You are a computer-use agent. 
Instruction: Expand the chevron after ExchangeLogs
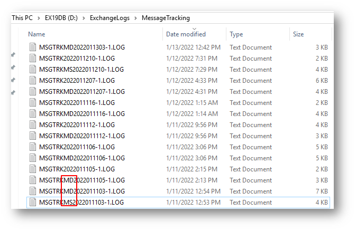[135, 18]
